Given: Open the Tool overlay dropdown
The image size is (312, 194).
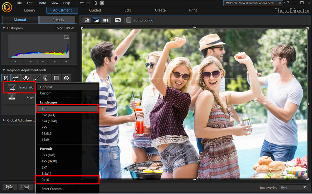Looking at the screenshot, I should click(293, 187).
